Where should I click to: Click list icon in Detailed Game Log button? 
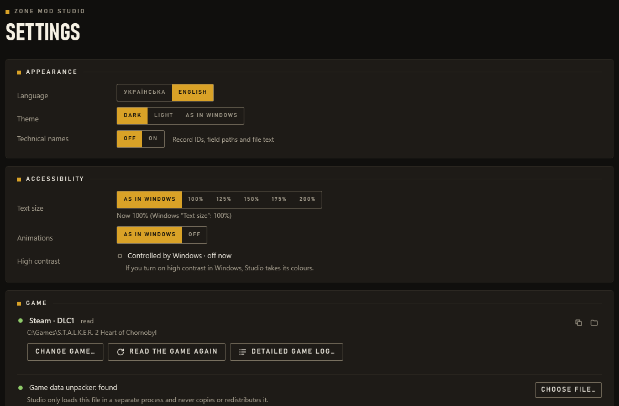click(243, 351)
